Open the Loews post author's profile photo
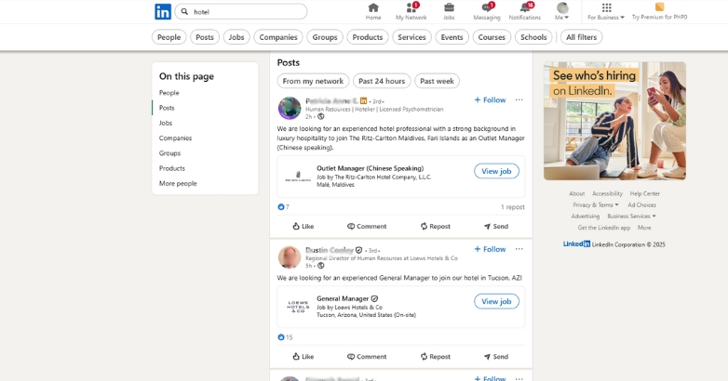 pyautogui.click(x=290, y=257)
